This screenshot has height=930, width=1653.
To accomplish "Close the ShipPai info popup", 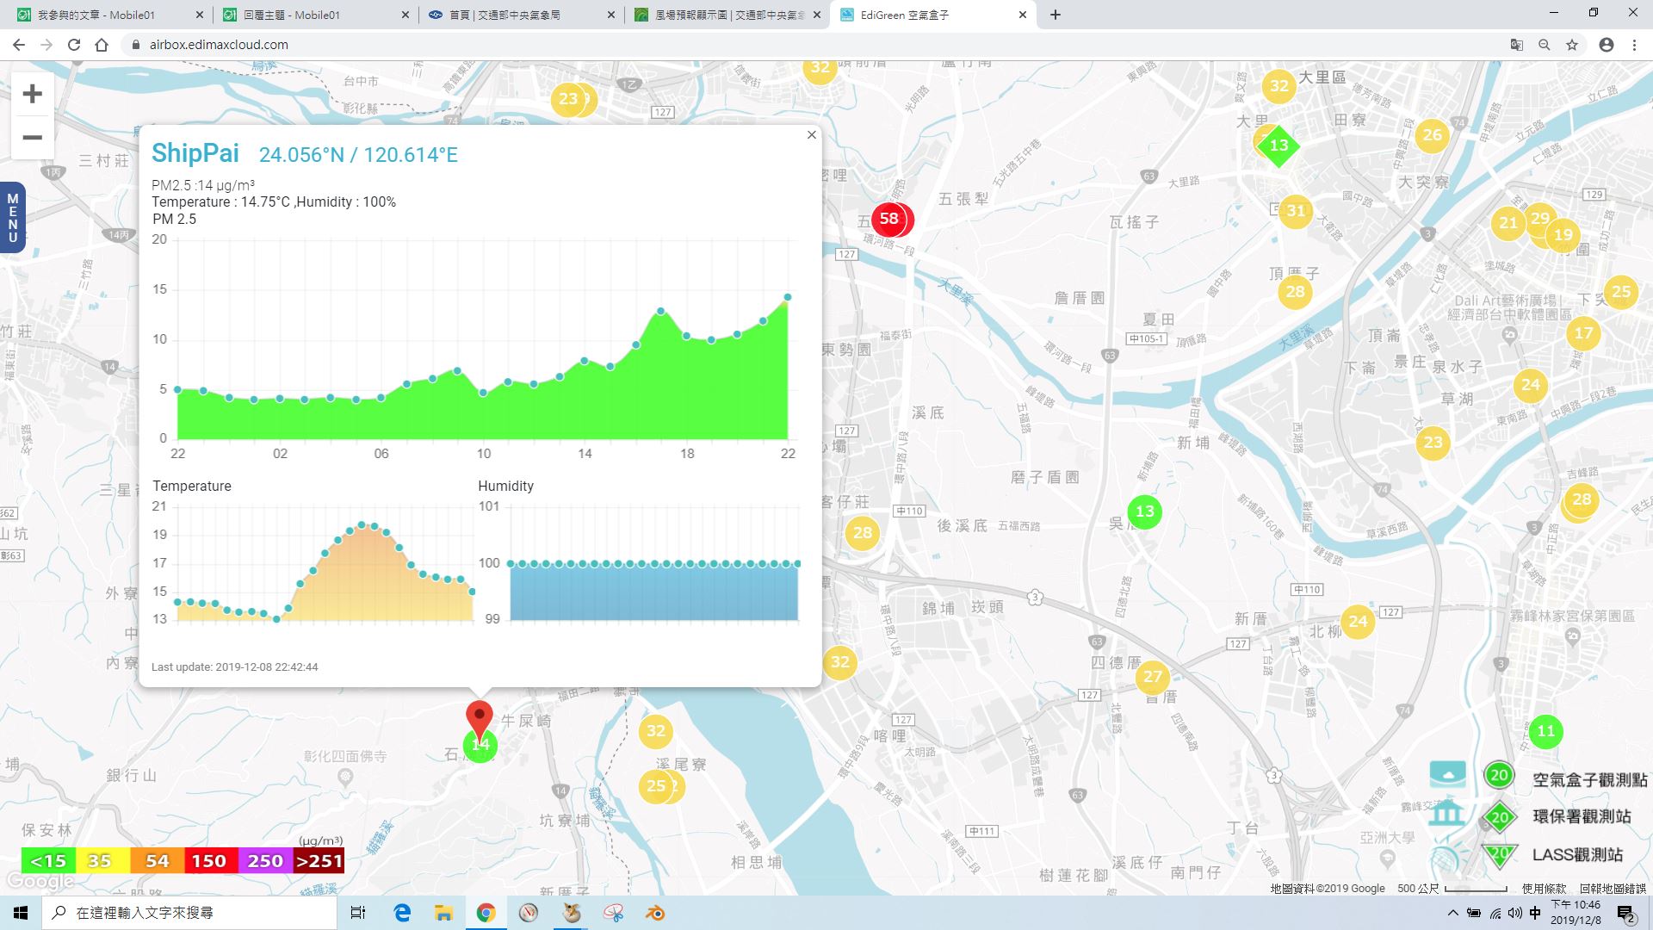I will click(811, 135).
